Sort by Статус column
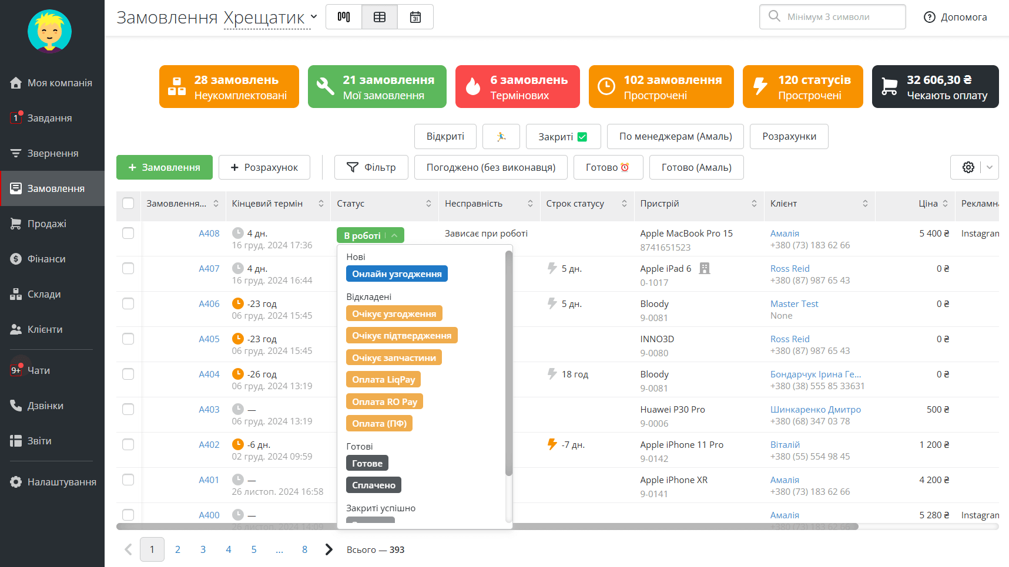The width and height of the screenshot is (1009, 567). [428, 203]
